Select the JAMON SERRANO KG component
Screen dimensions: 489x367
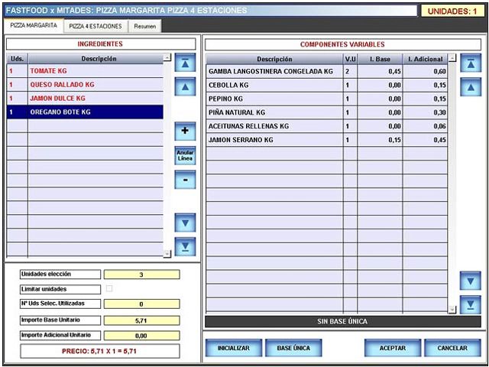click(326, 140)
